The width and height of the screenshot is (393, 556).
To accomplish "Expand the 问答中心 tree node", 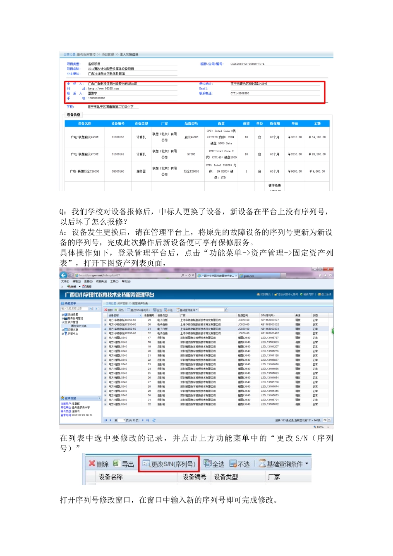I will 63,333.
